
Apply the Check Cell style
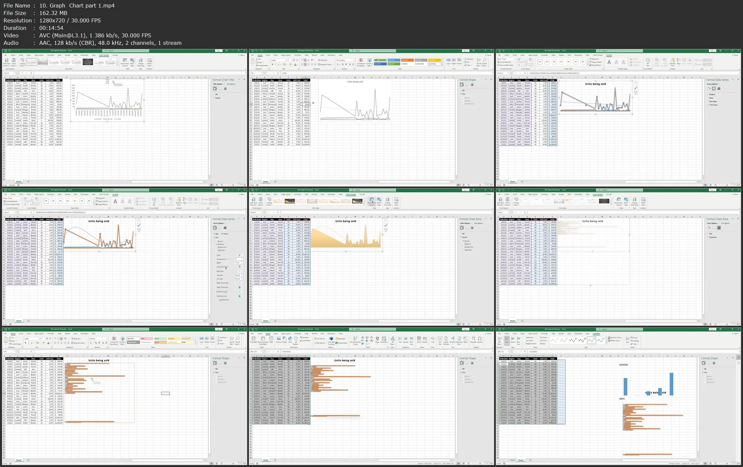134,342
